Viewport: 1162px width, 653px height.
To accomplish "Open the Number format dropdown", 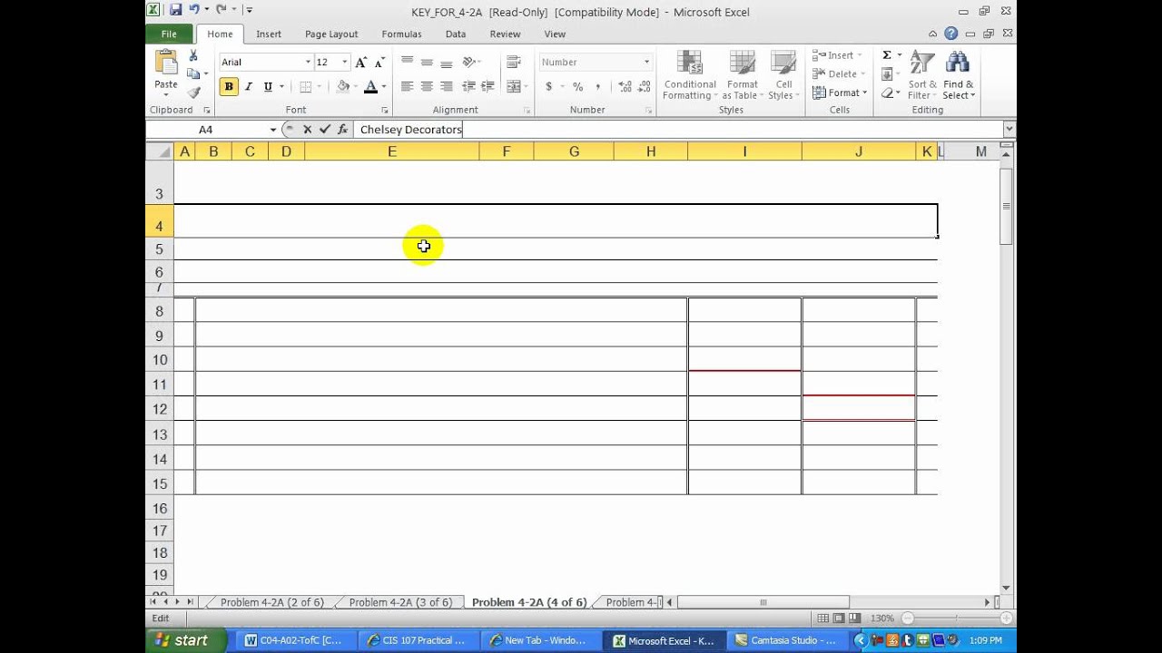I will coord(646,62).
